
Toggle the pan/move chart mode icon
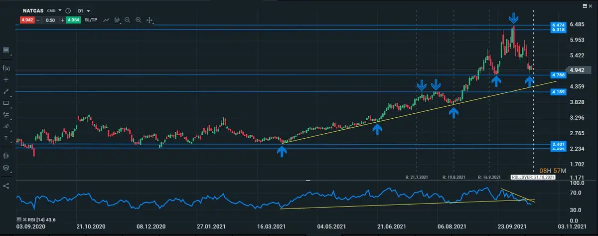tap(149, 21)
